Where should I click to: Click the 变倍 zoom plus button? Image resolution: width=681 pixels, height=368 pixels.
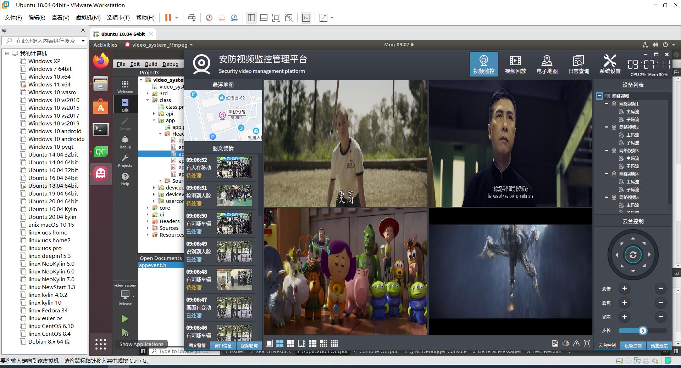(x=624, y=289)
